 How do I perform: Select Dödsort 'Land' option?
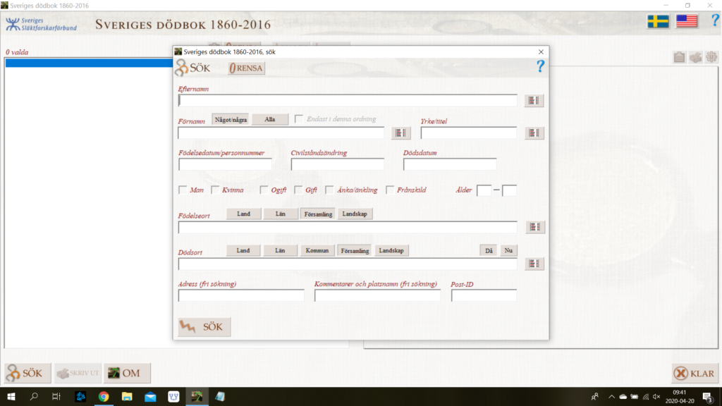coord(243,251)
